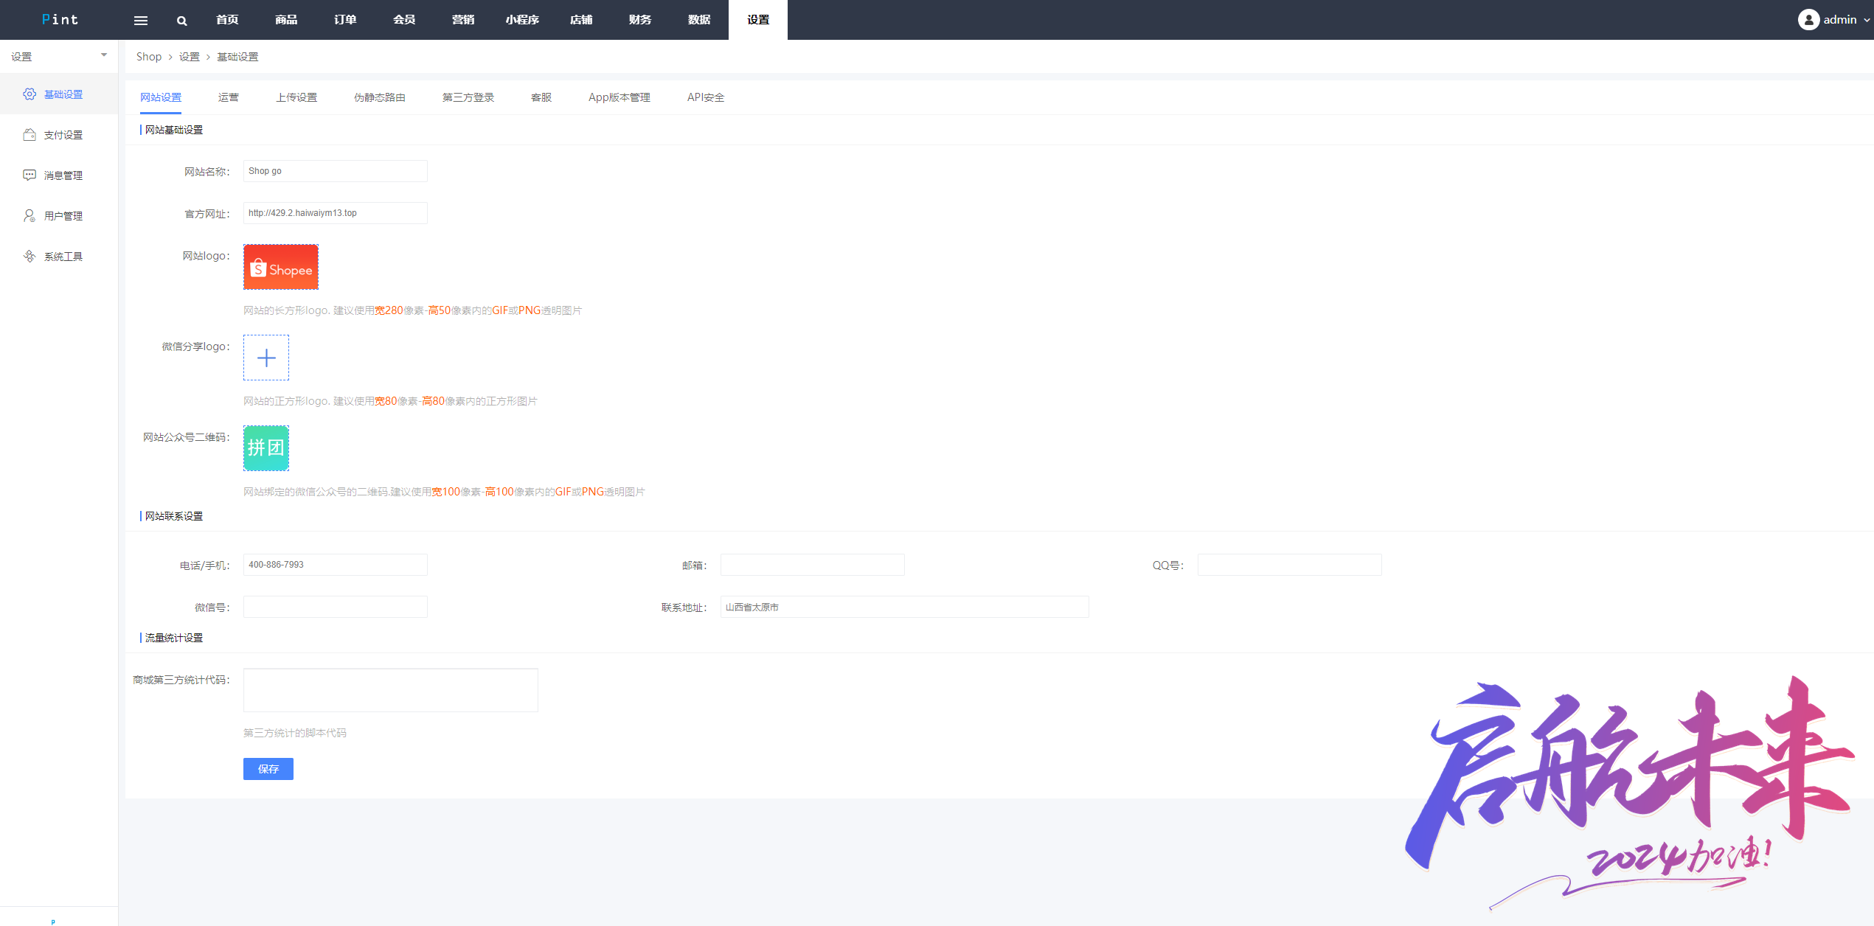Image resolution: width=1874 pixels, height=926 pixels.
Task: Switch to the 第三方登录 tab
Action: click(468, 97)
